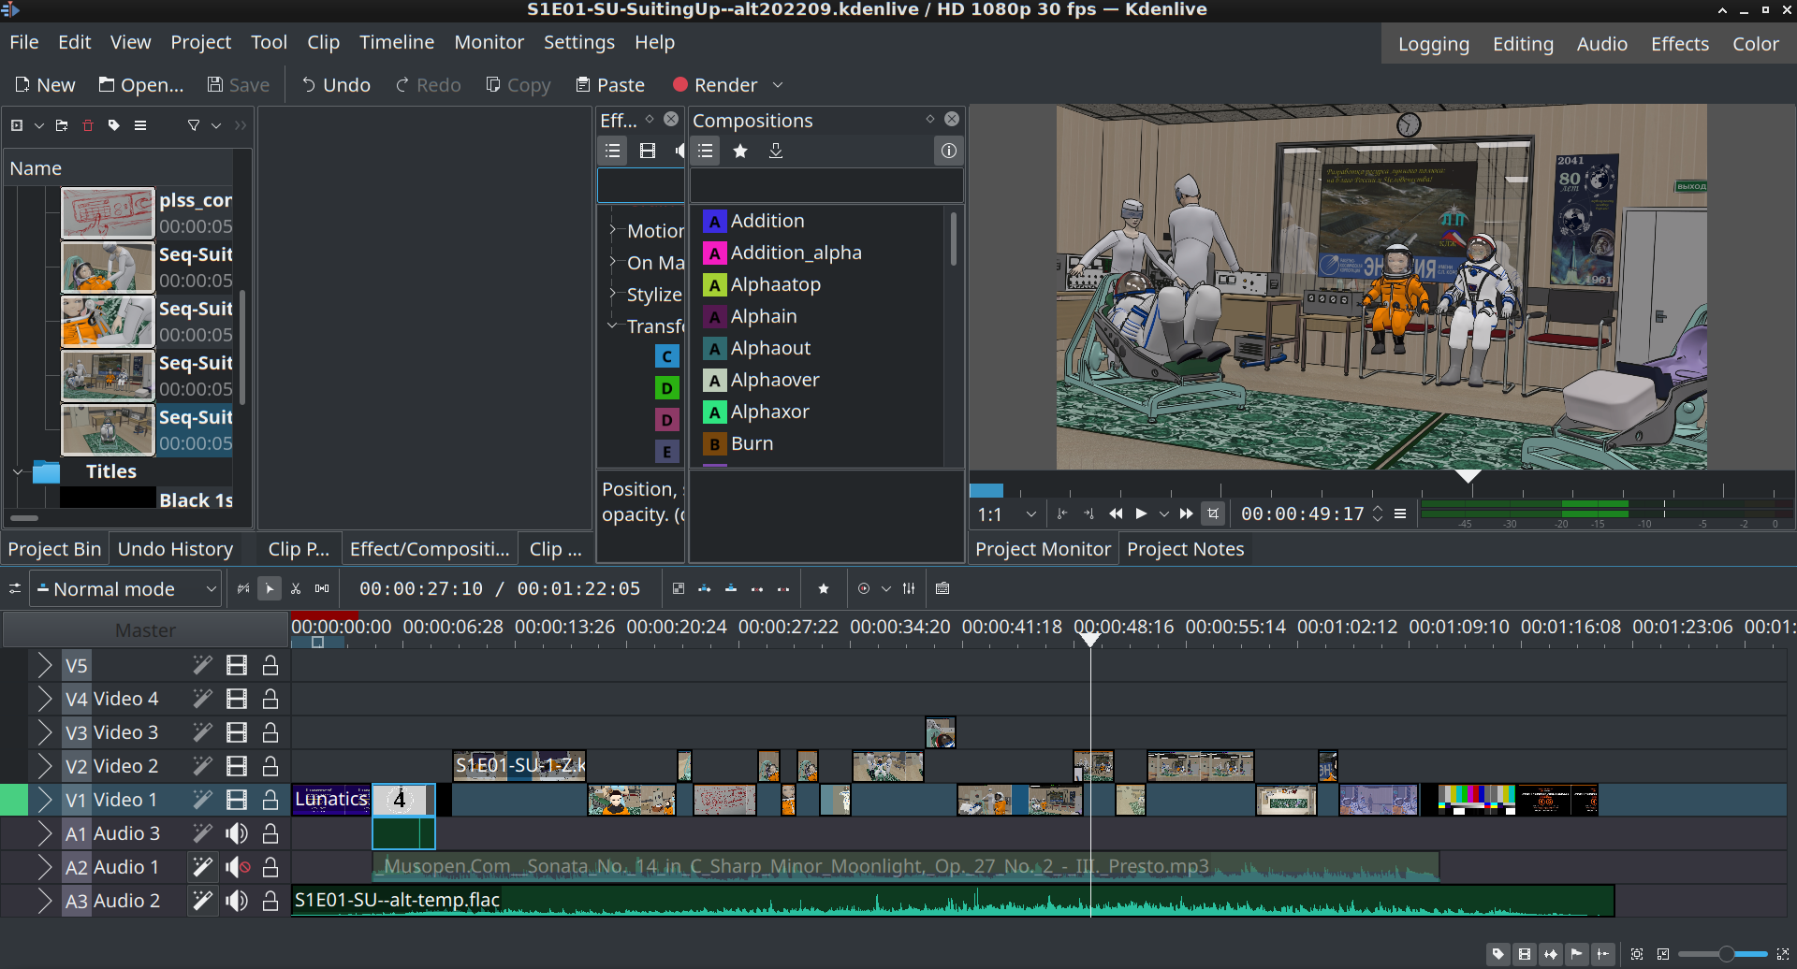Hide the V2 Video 2 track
1797x969 pixels.
(237, 766)
